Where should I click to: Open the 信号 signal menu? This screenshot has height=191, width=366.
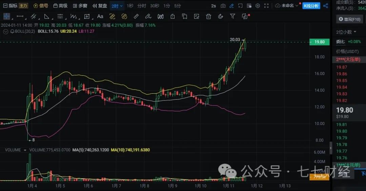pos(41,6)
